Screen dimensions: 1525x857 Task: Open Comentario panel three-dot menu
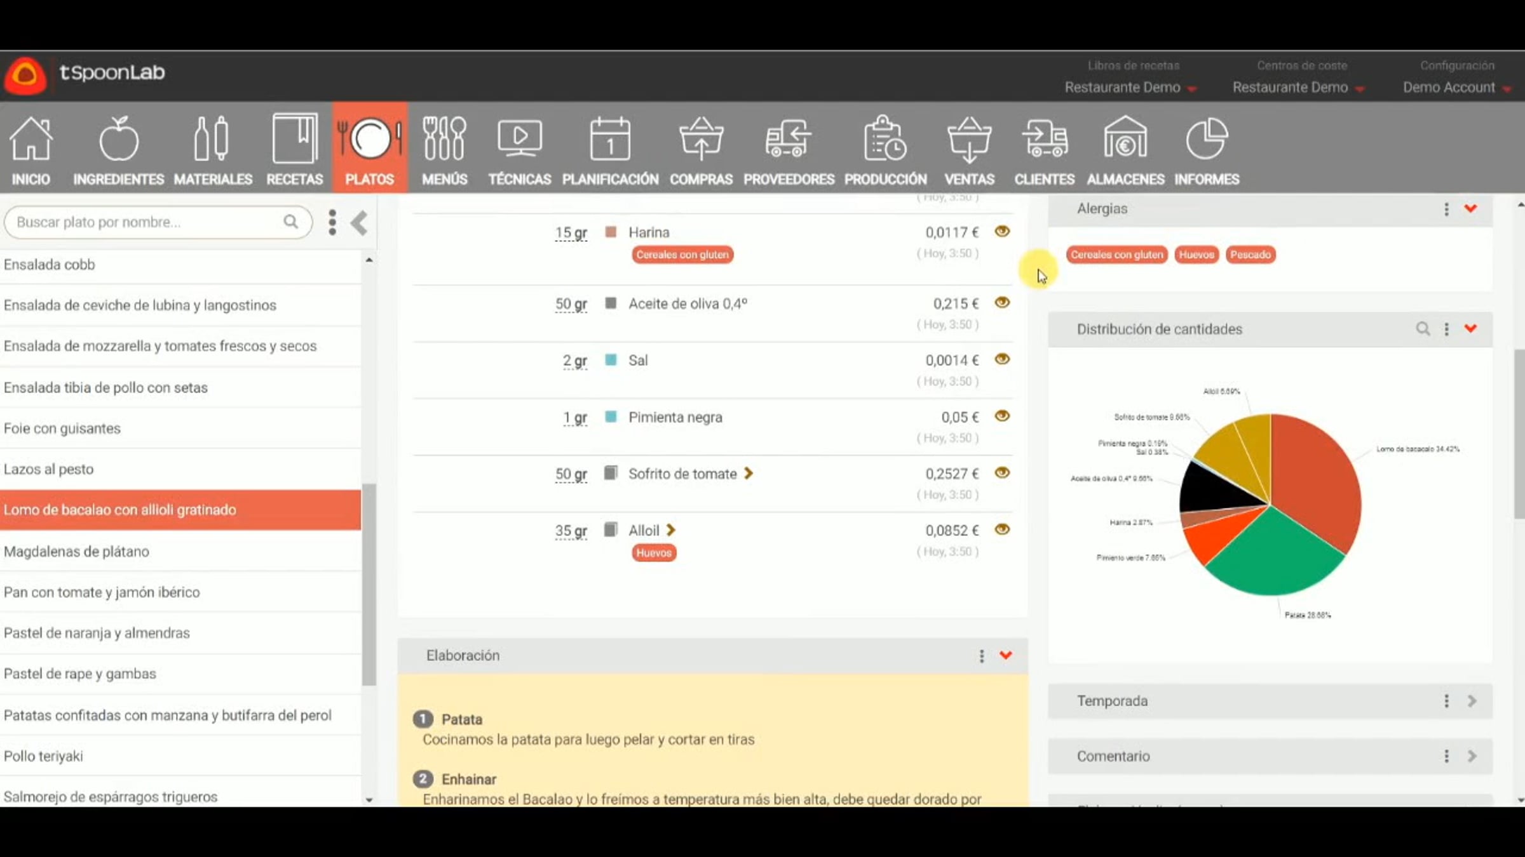1447,756
